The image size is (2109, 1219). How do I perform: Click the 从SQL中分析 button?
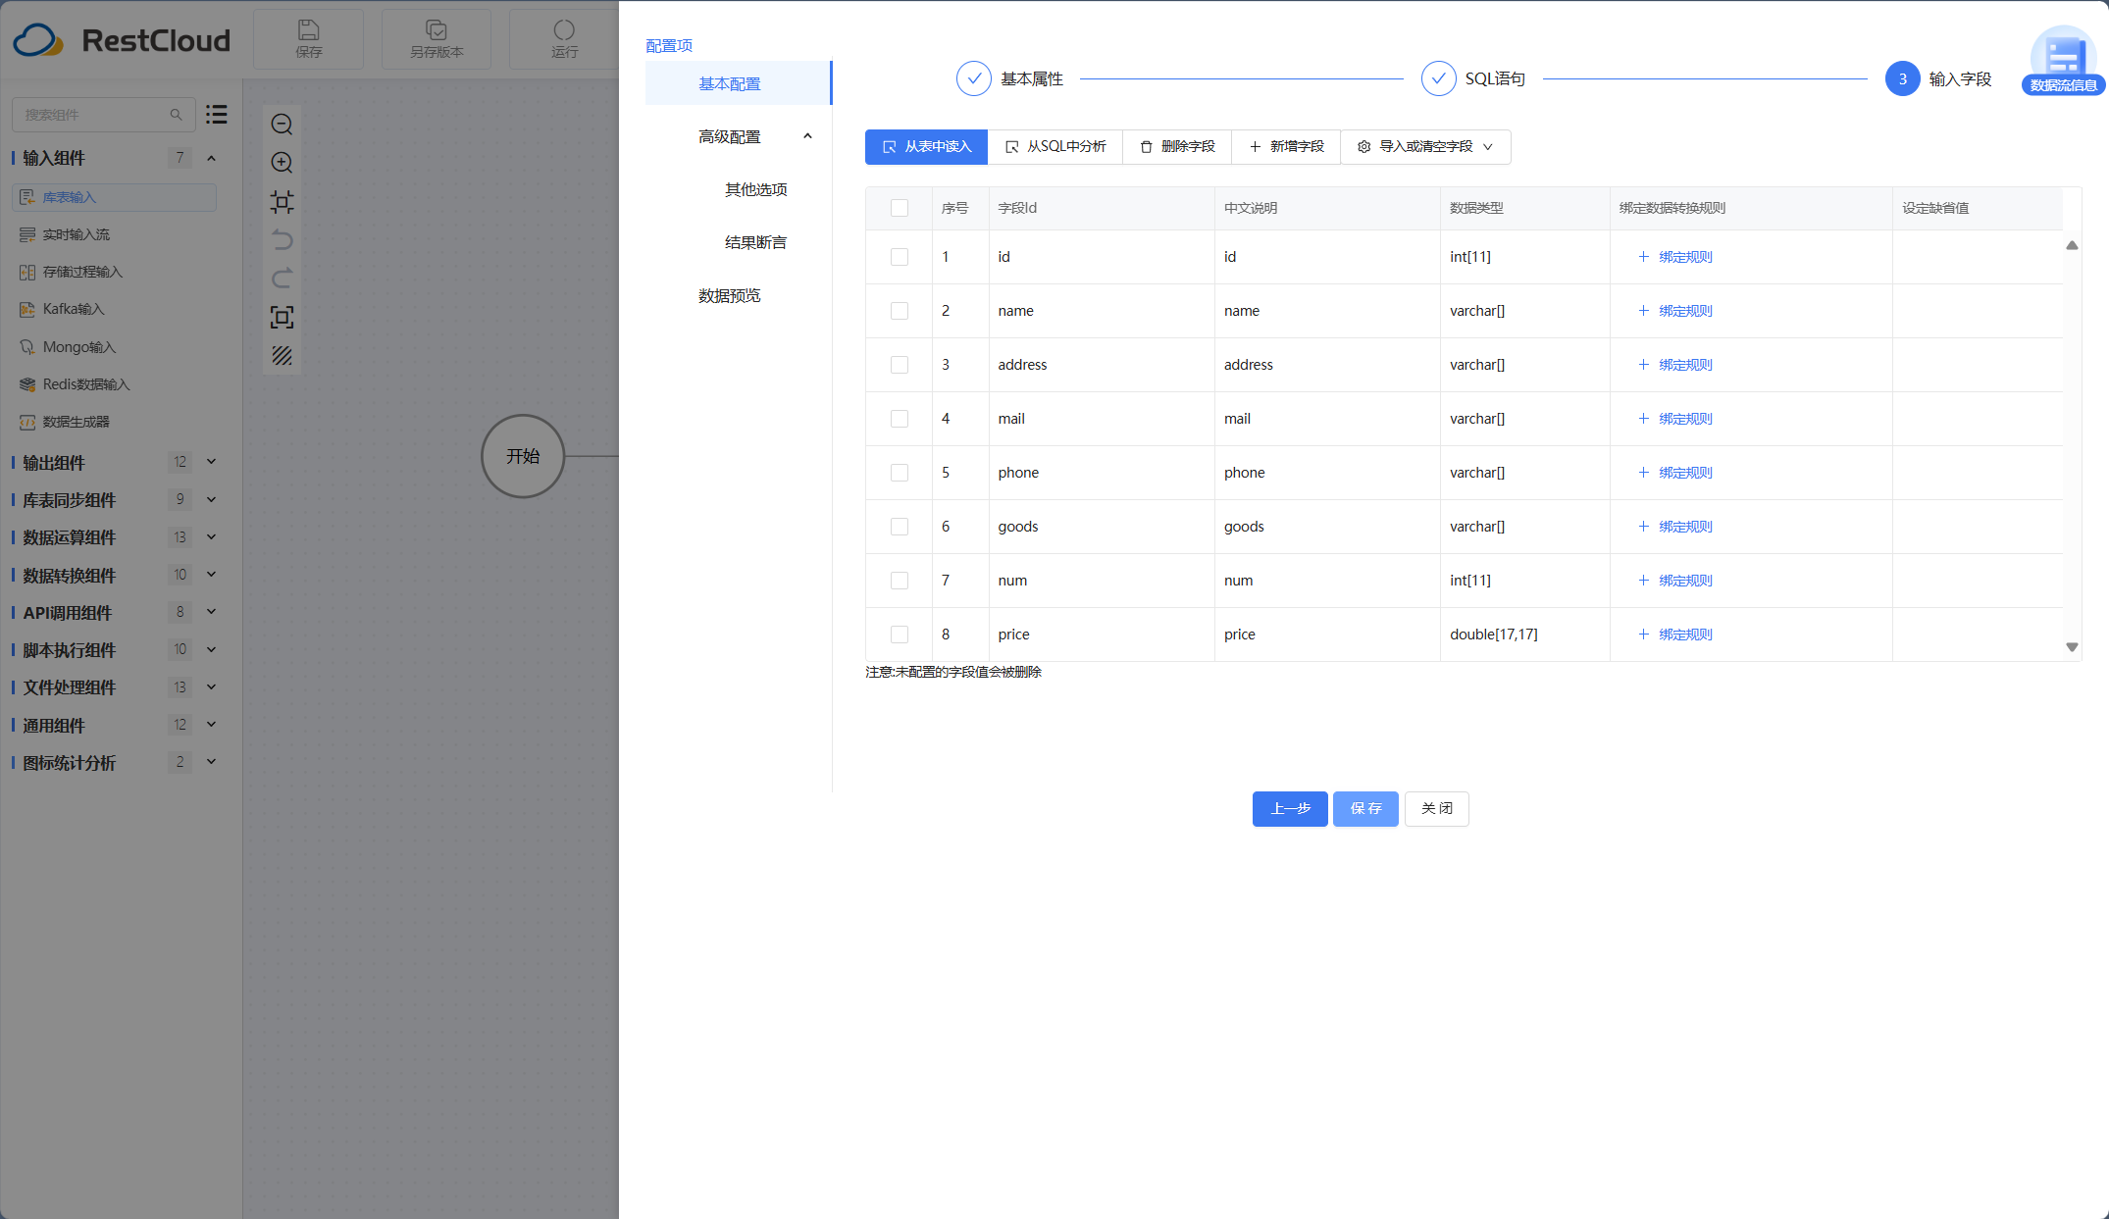(1055, 147)
